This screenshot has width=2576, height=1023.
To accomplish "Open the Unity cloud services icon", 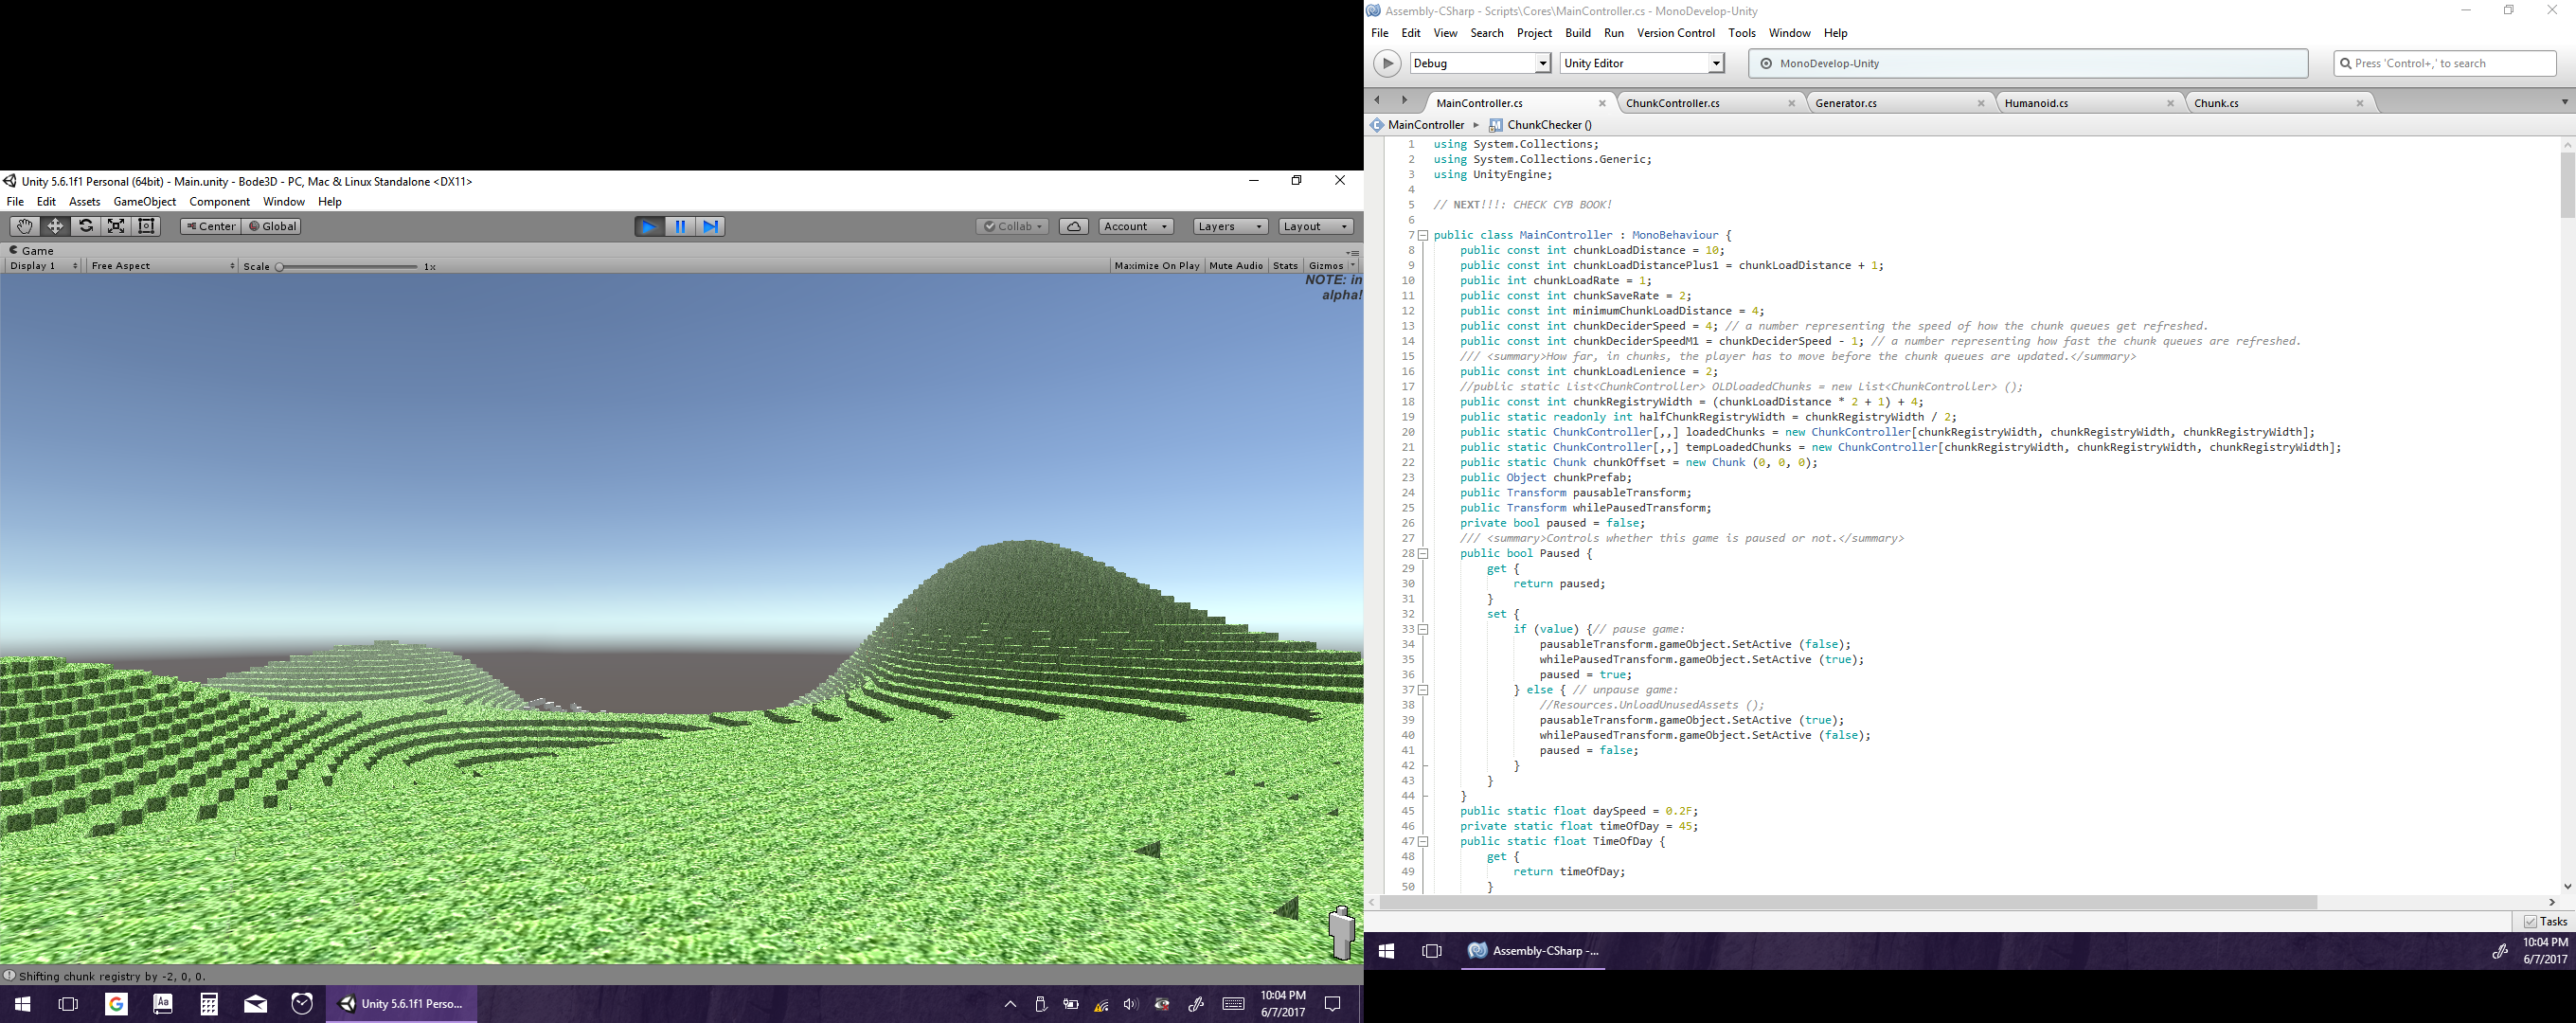I will [x=1073, y=226].
